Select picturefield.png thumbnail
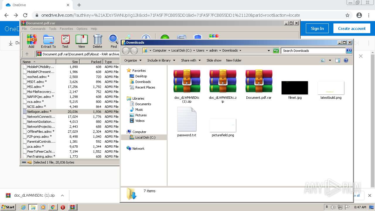 click(x=223, y=125)
